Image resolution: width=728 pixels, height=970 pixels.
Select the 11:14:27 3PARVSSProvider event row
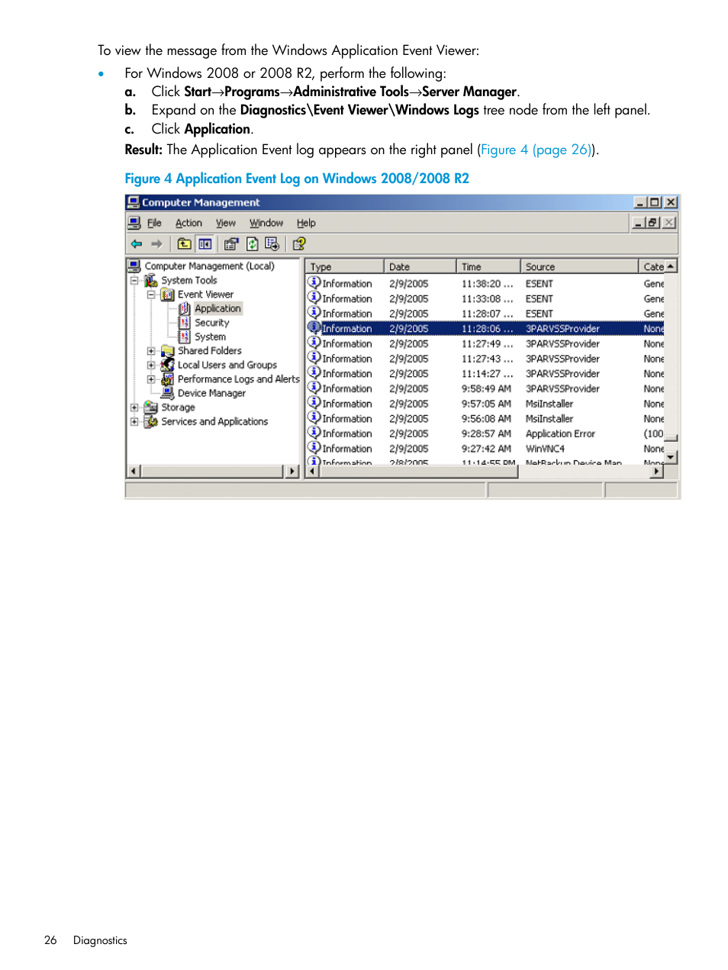click(x=485, y=374)
